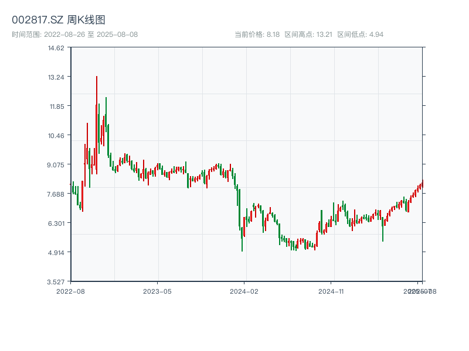Click the 7.688 y-axis price label
The height and width of the screenshot is (351, 469).
(56, 194)
